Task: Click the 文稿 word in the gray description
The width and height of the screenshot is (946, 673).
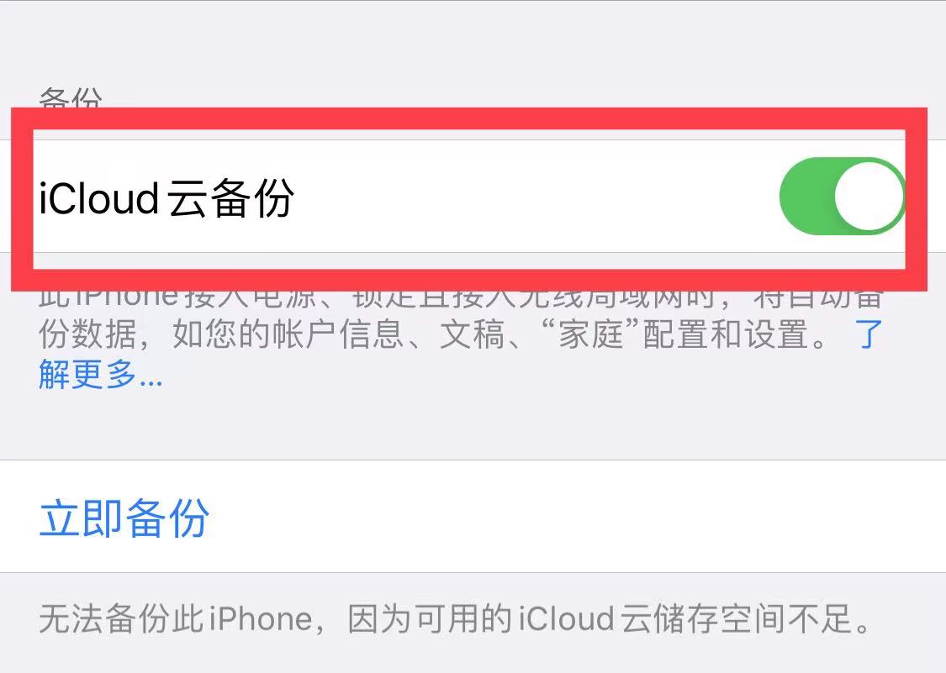Action: pos(472,334)
